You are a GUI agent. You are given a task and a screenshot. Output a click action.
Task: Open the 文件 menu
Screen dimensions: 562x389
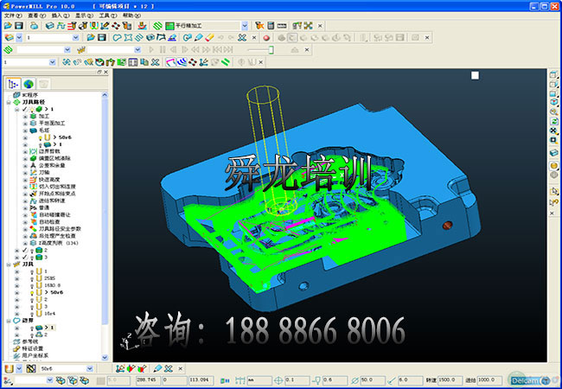tap(13, 16)
